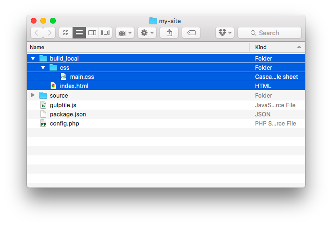332x226 pixels.
Task: Click the my-site window title text
Action: coord(170,21)
